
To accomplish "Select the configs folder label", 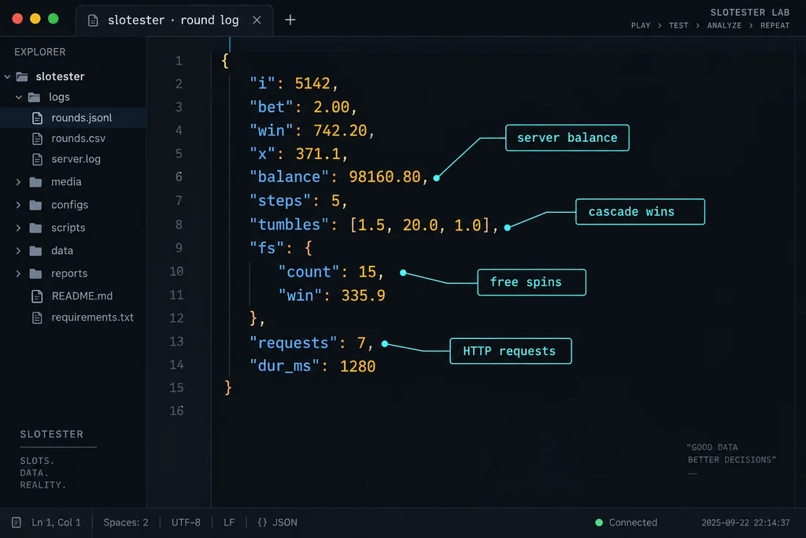I will pyautogui.click(x=69, y=205).
